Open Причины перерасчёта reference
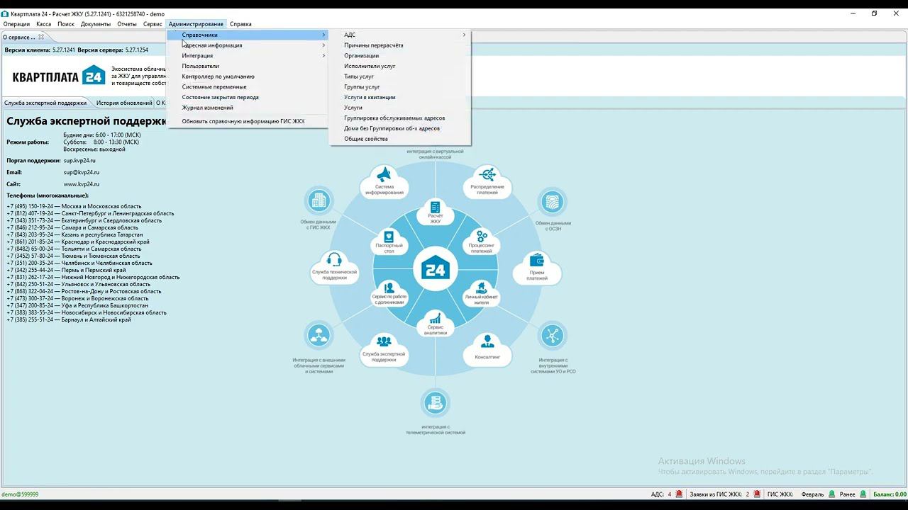 [400, 45]
